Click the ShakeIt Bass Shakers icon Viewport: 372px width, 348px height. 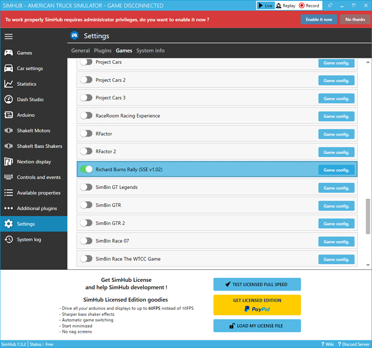(x=9, y=146)
